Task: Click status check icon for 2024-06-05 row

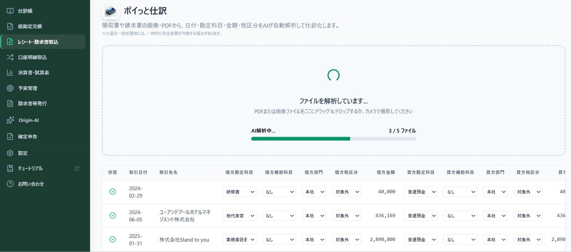Action: (x=113, y=215)
